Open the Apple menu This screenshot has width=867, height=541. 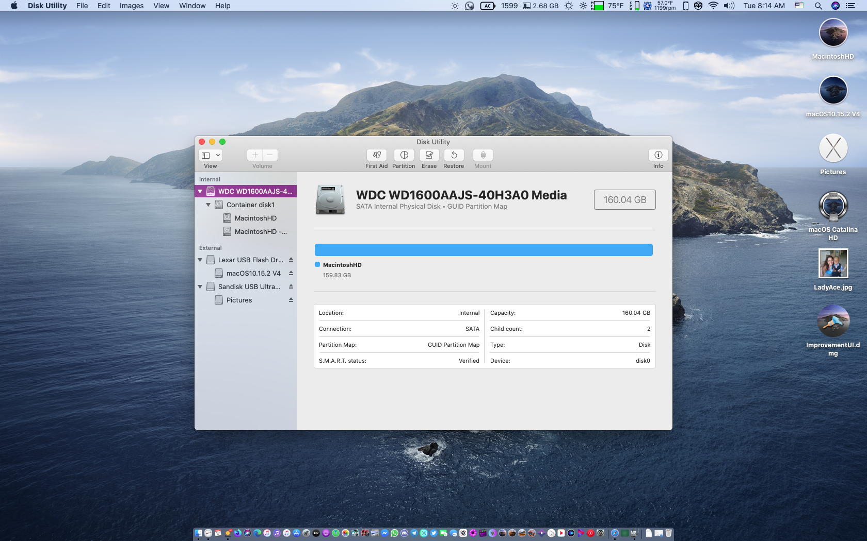[x=14, y=6]
